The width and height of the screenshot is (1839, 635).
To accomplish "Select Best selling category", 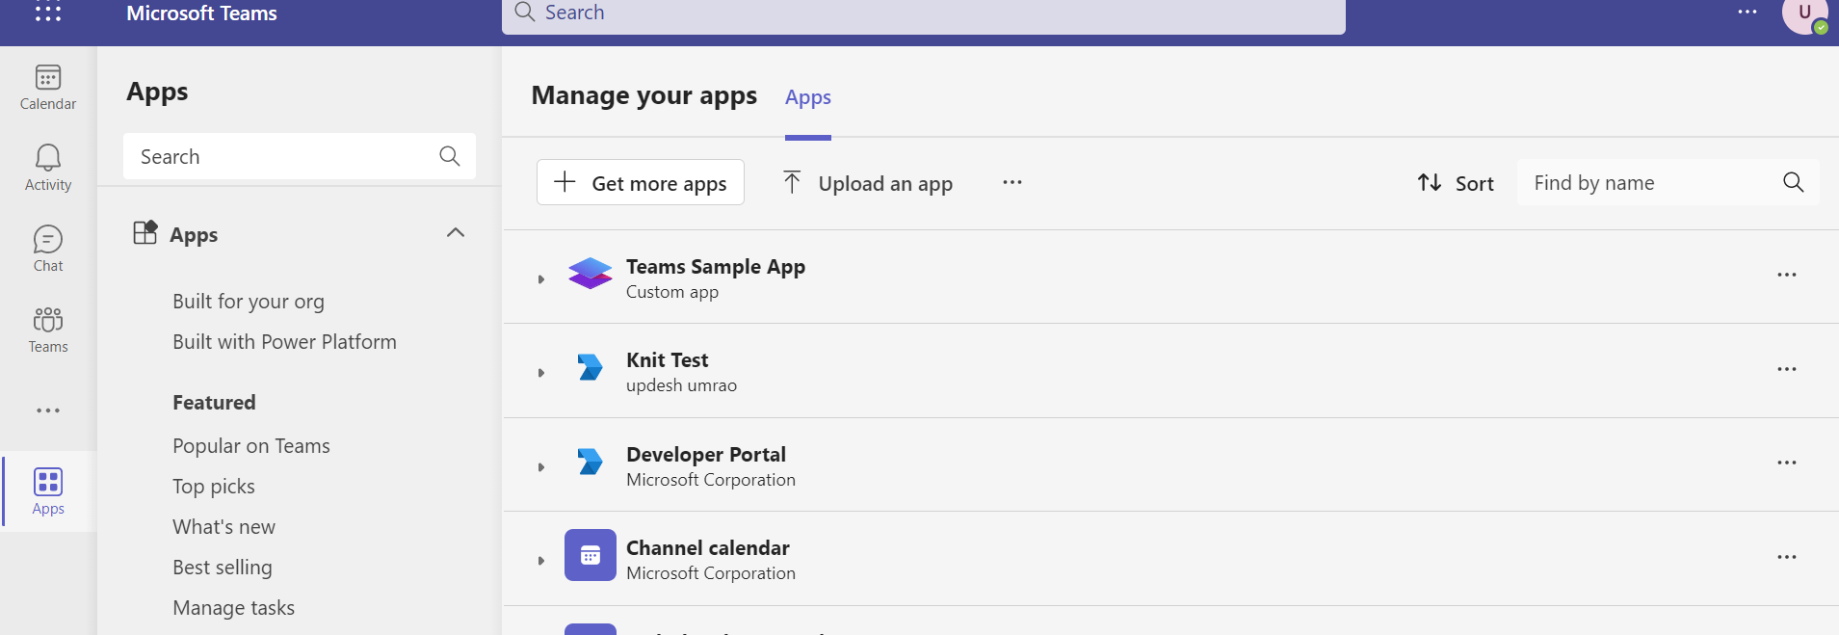I will [223, 568].
